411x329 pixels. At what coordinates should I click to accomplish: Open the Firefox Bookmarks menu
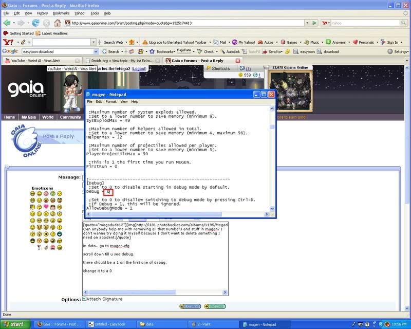(x=61, y=13)
